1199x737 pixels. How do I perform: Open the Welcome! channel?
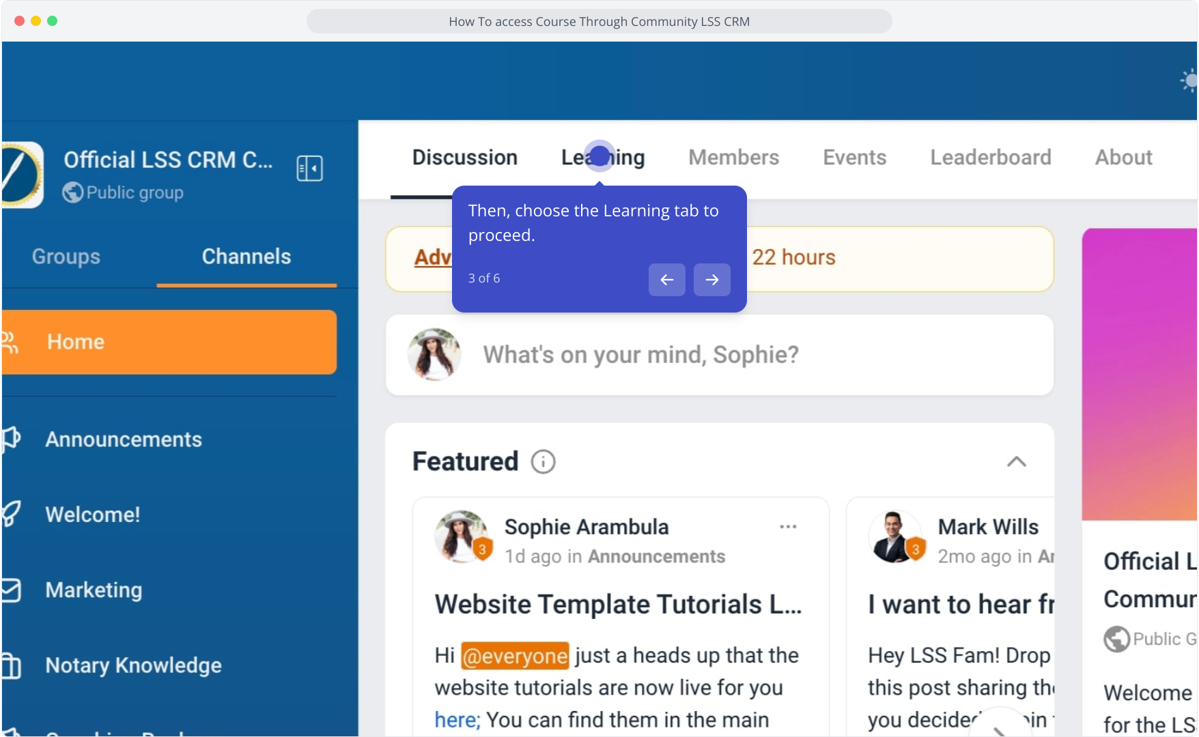point(93,515)
